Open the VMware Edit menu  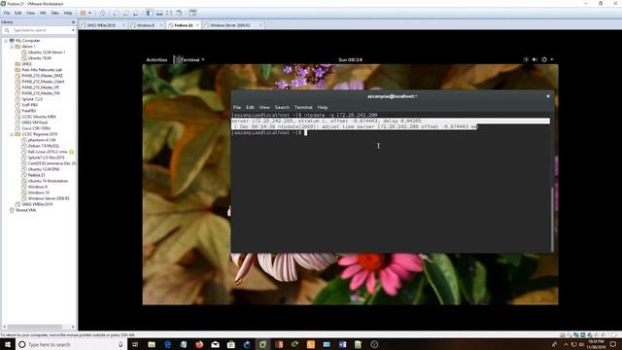pos(18,13)
